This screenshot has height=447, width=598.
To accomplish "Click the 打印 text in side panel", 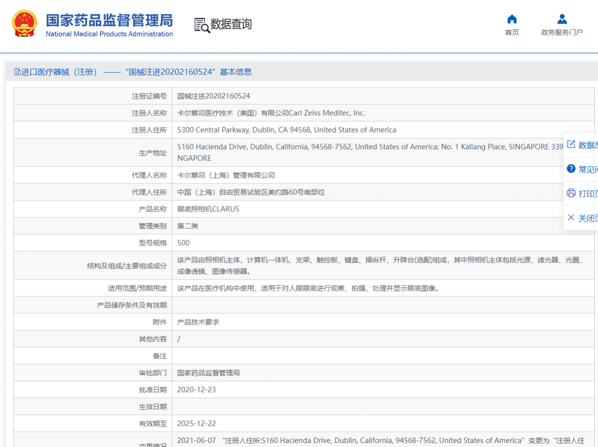I will 588,193.
